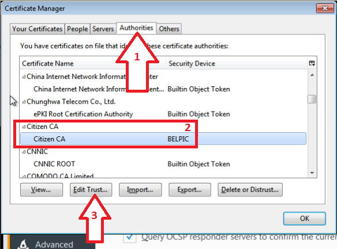Collapse the COMODO CA Limited group
337x249 pixels.
point(24,176)
